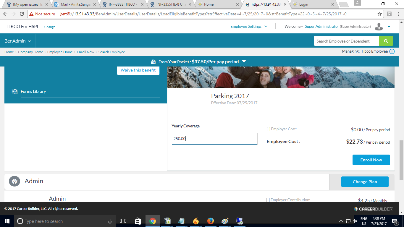Viewport: 404px width, 227px height.
Task: Go to the Enroll Now breadcrumb
Action: [x=85, y=52]
